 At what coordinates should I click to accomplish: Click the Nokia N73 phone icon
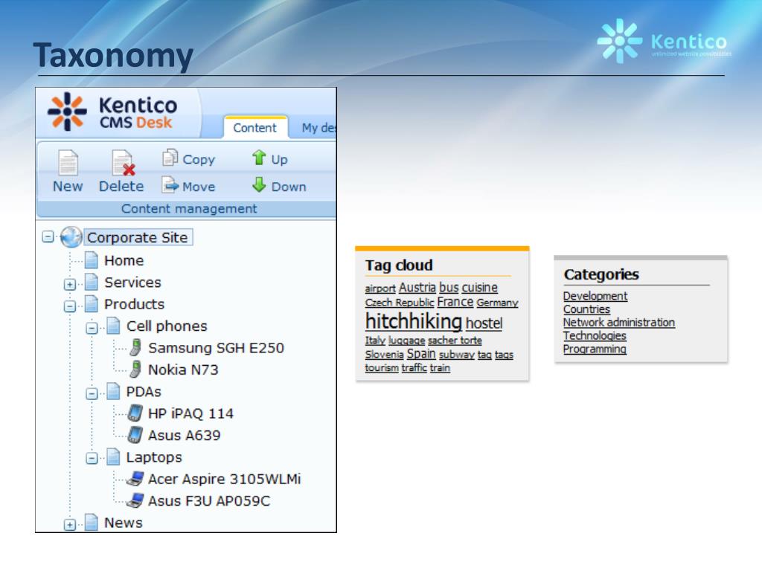[135, 370]
